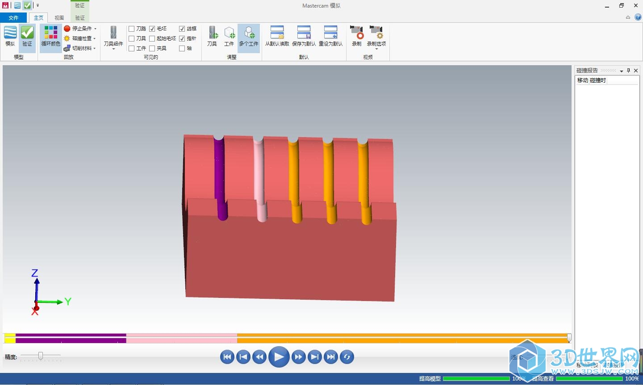
Task: Rewind the simulation playback
Action: click(x=259, y=357)
